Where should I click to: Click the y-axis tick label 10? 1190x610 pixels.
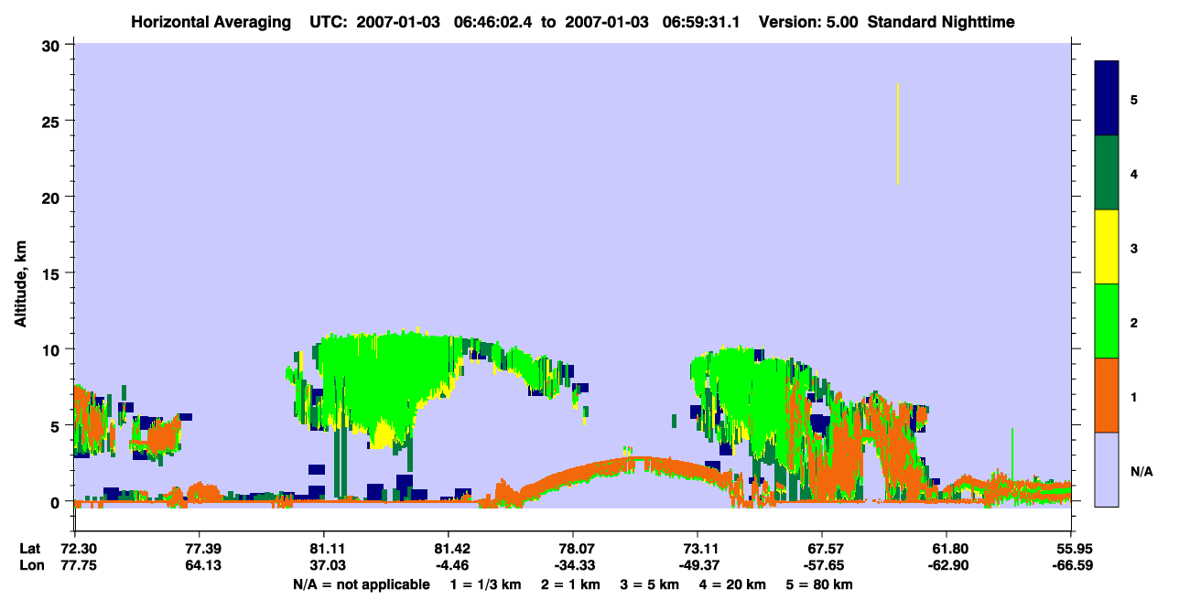53,349
